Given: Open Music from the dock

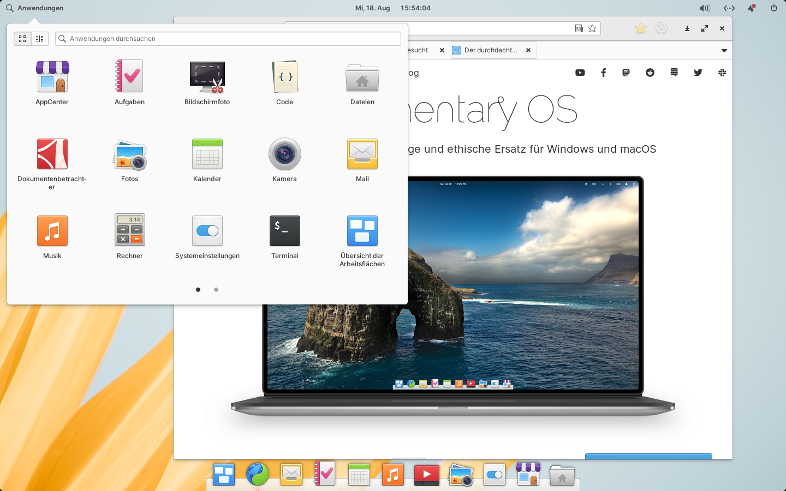Looking at the screenshot, I should [x=393, y=475].
